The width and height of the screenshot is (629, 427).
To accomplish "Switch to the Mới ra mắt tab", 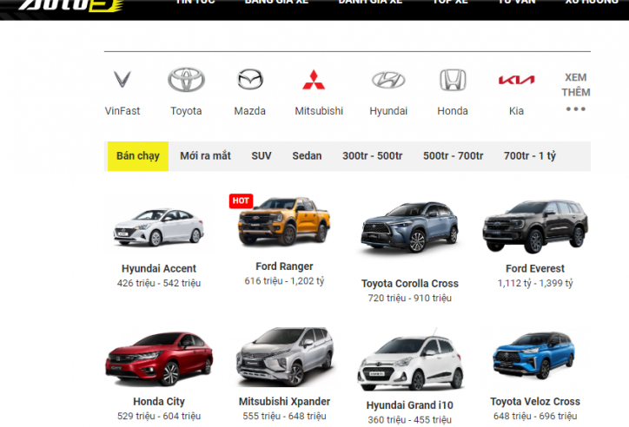I will point(205,156).
